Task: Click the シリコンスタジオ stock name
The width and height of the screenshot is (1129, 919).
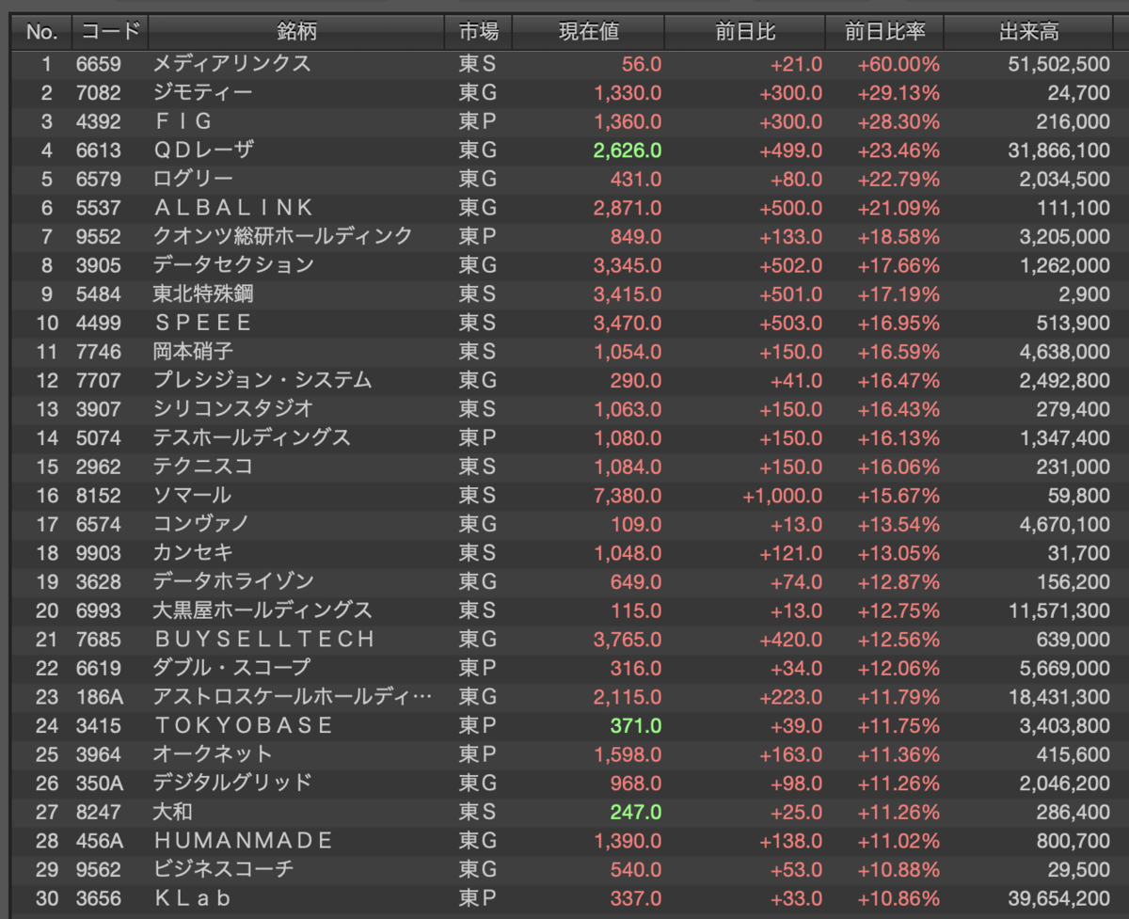Action: 233,409
